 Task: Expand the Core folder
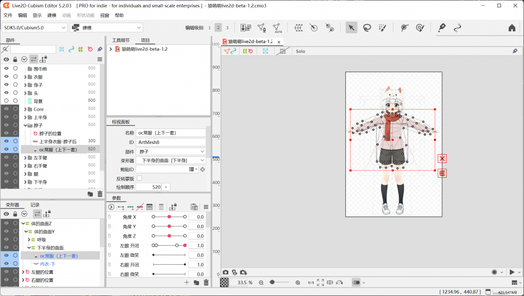pos(26,109)
